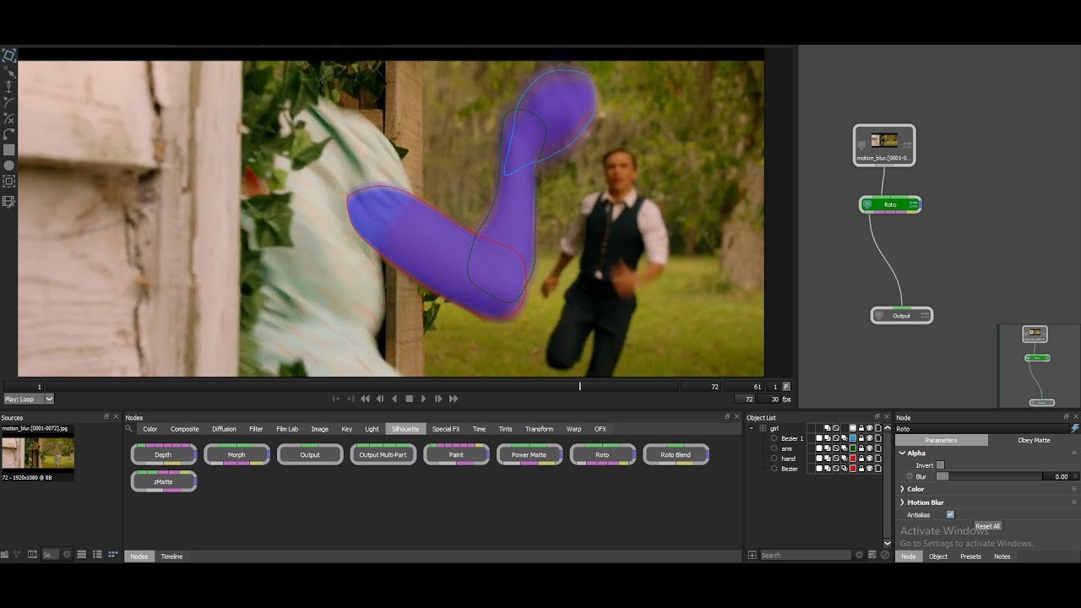Add a Roto Blend node
The height and width of the screenshot is (608, 1081).
[x=676, y=454]
